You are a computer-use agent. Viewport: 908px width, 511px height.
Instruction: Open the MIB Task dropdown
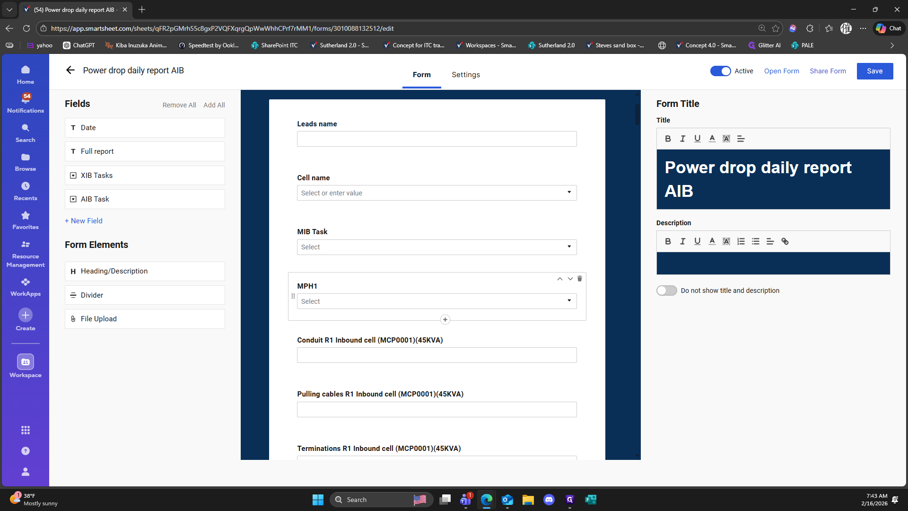[x=437, y=247]
